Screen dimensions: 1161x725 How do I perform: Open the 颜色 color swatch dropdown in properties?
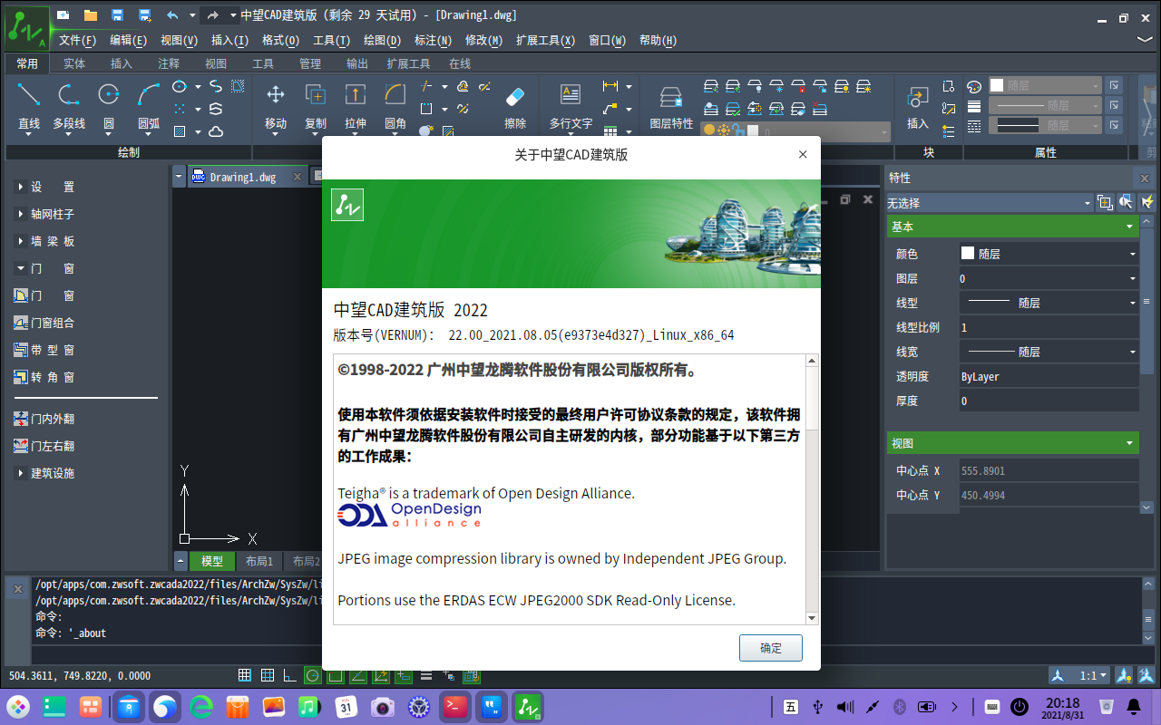click(x=1049, y=254)
